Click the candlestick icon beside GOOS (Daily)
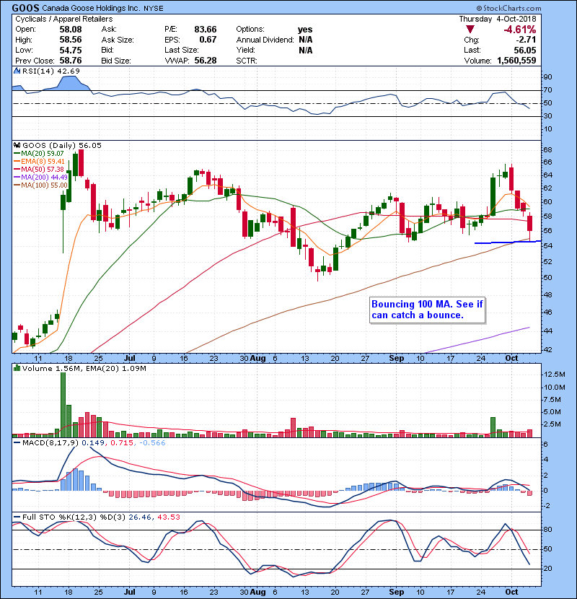Screen dimensions: 577x599 pos(17,145)
